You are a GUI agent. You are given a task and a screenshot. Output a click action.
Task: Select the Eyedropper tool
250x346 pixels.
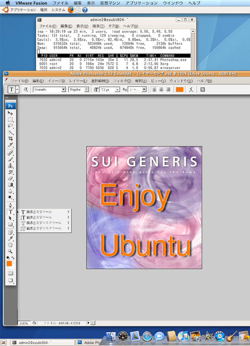tap(10, 239)
